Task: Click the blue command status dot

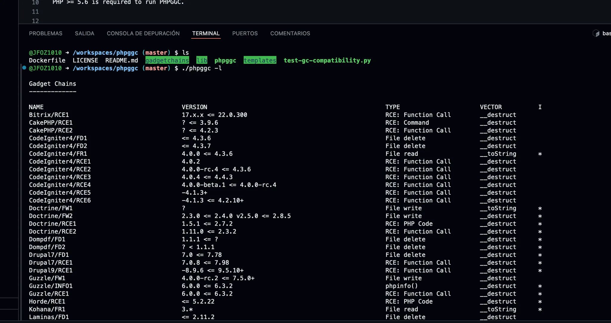Action: 24,68
